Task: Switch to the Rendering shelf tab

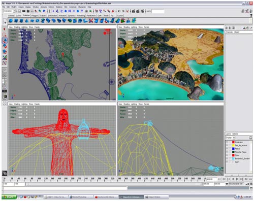Action: [x=81, y=16]
